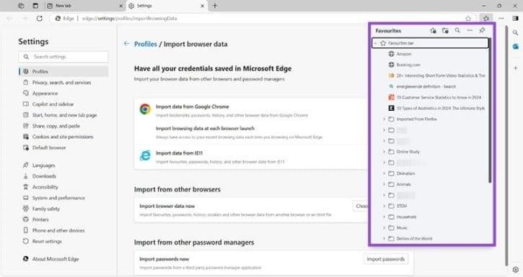Click the Favourites star toolbar button
Screen dimensions: 523x277
click(x=486, y=18)
